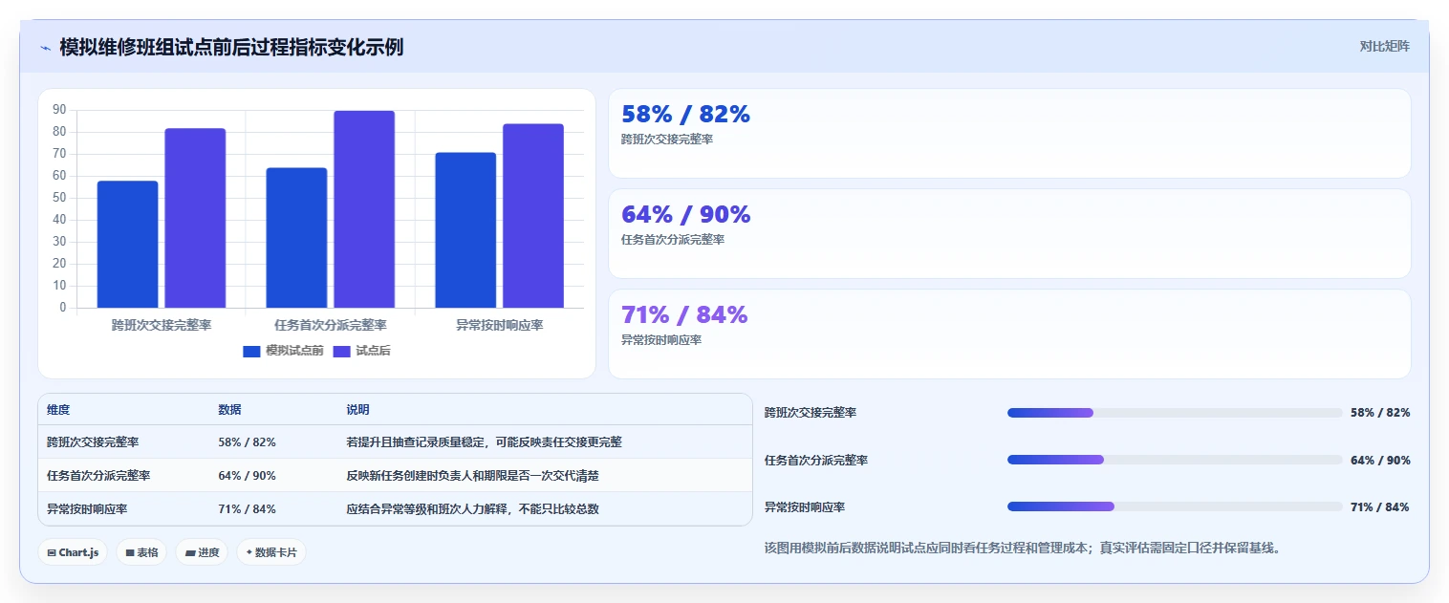Click 任务首次分派完整率 label left of progress bar

coord(816,460)
